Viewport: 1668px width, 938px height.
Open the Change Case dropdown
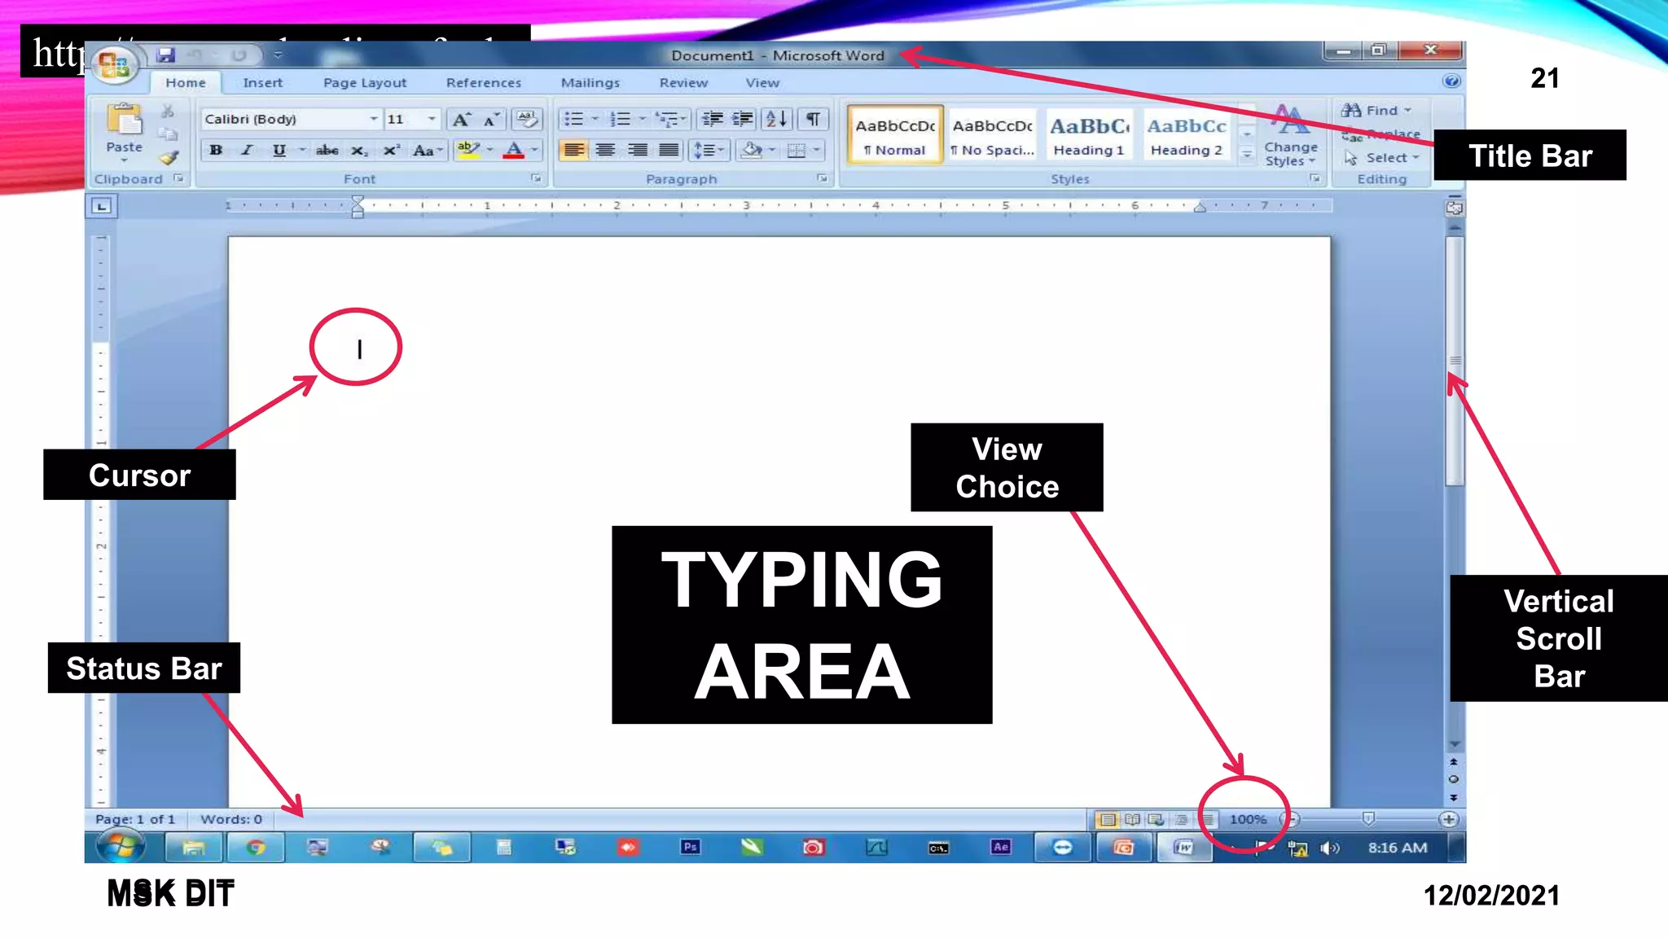427,150
